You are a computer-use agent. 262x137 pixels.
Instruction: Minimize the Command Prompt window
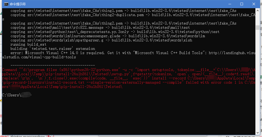[229, 4]
